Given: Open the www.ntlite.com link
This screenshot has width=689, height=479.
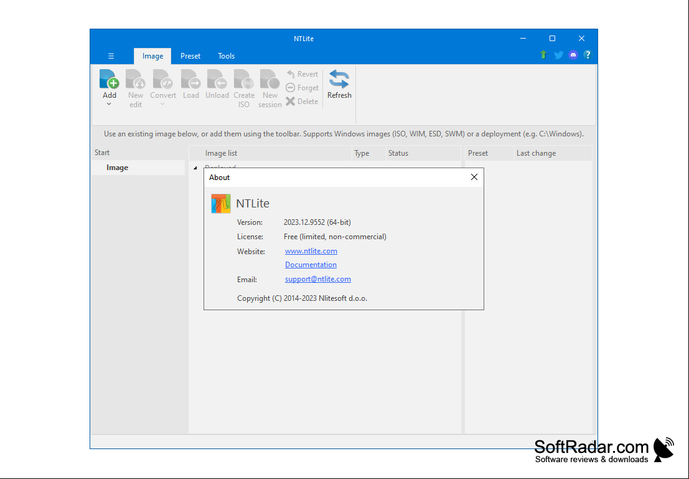Looking at the screenshot, I should coord(311,251).
